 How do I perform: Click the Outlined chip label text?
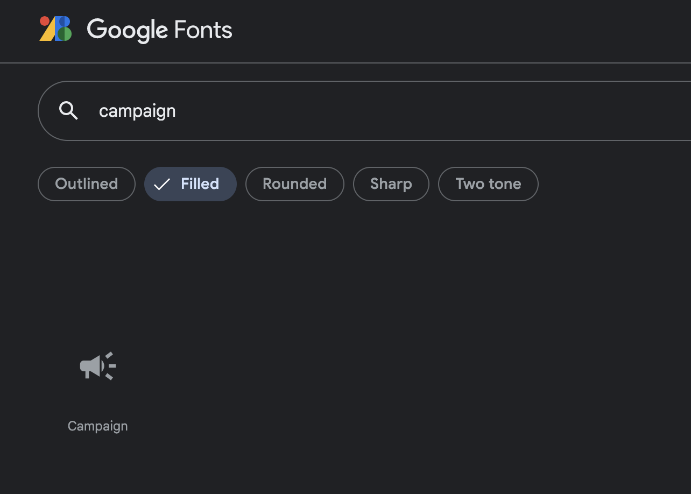point(86,184)
